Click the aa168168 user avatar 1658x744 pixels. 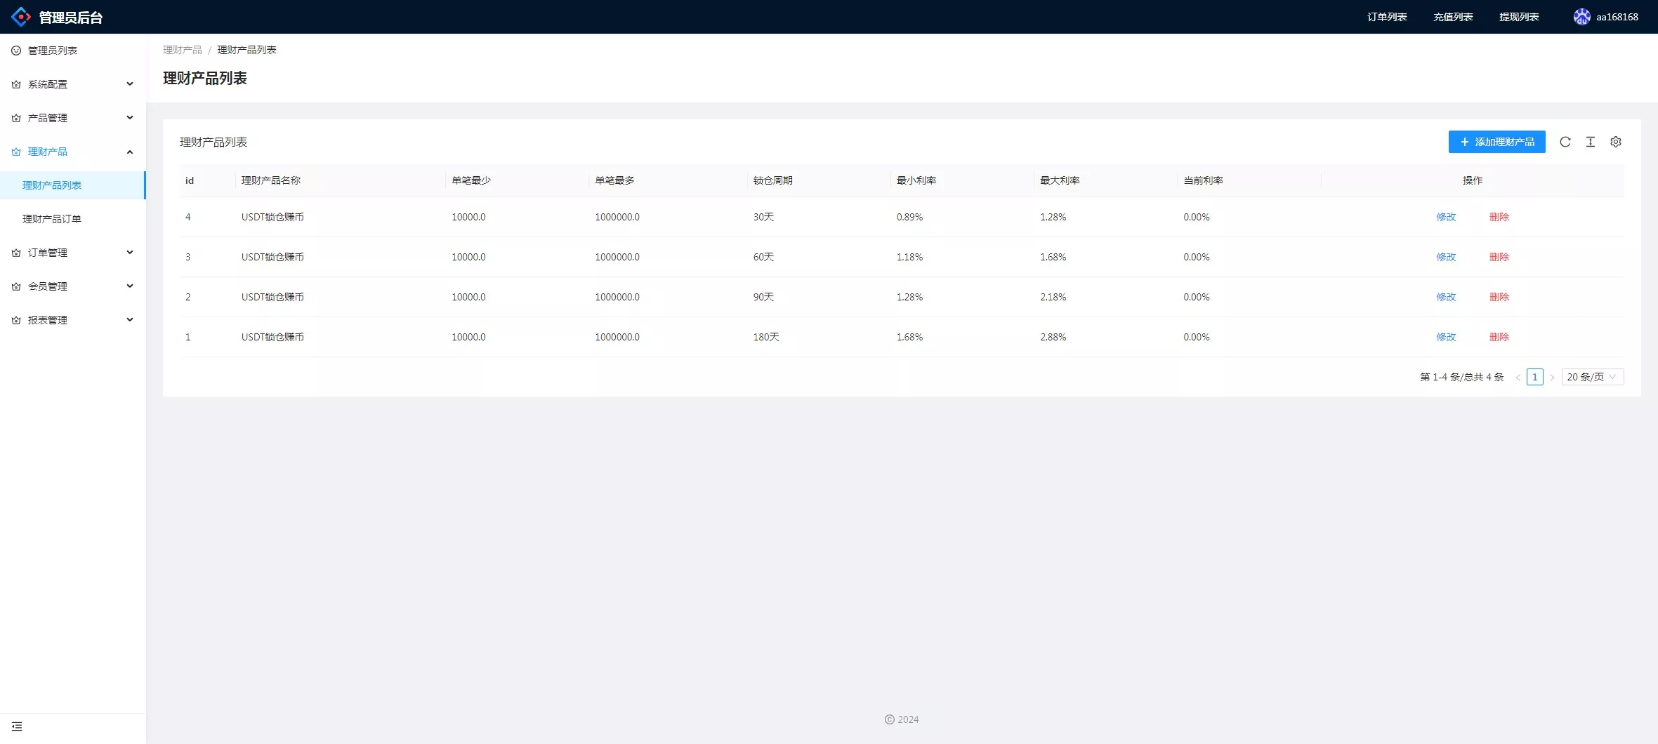coord(1581,17)
